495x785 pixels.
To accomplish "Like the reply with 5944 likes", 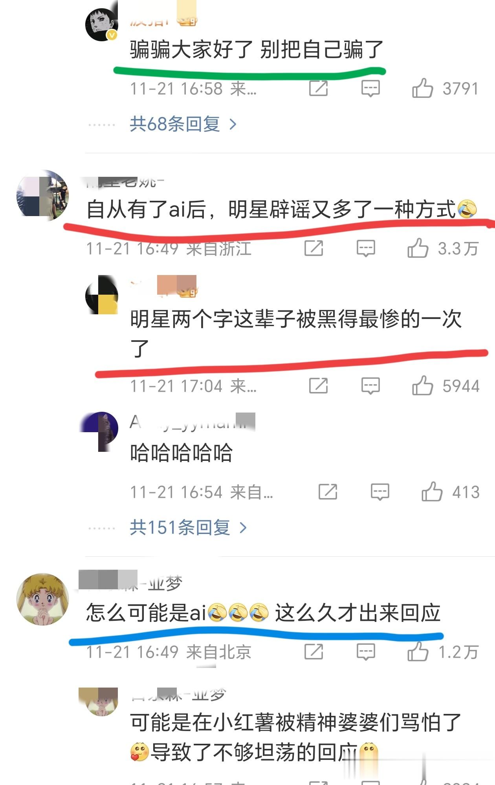I will pos(422,385).
